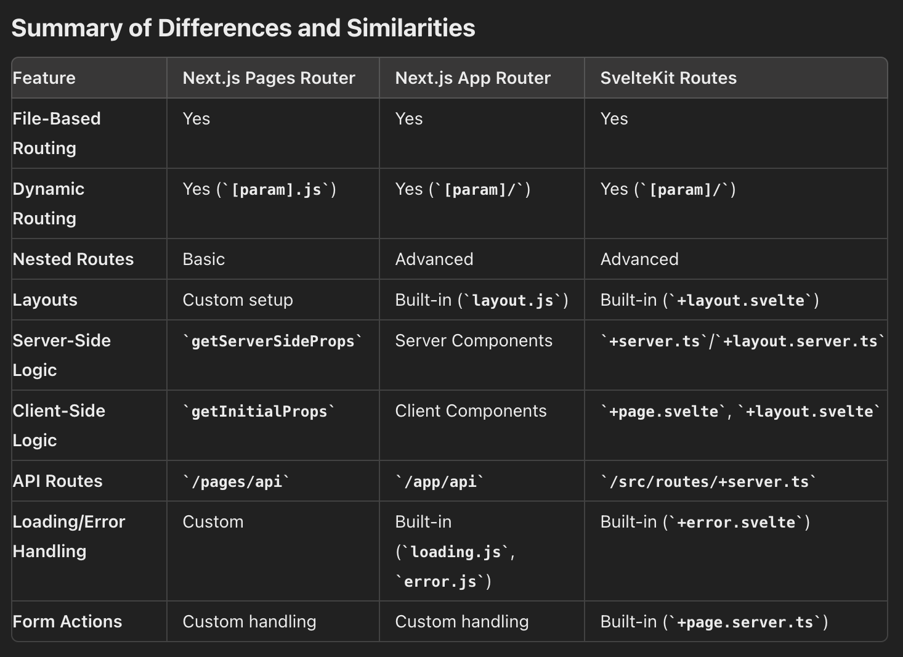Click the +page.server.ts code text

[745, 622]
